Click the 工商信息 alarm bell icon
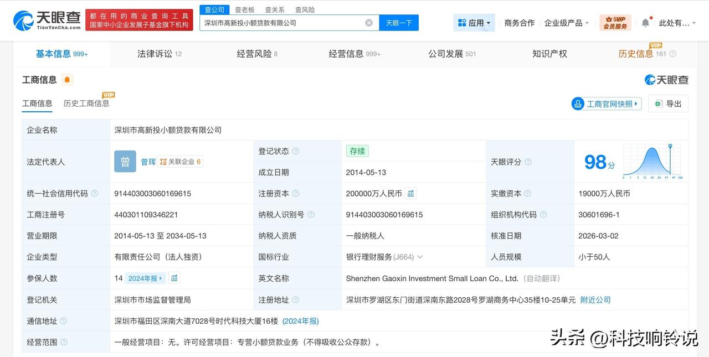 [66, 80]
